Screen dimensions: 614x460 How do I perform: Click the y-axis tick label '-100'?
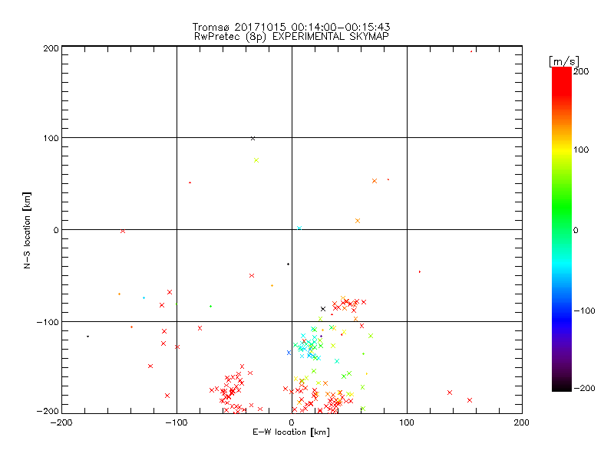[48, 322]
